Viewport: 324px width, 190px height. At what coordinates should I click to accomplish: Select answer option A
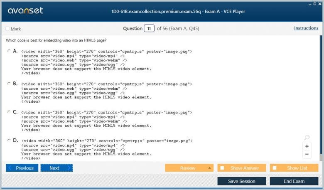(x=9, y=51)
